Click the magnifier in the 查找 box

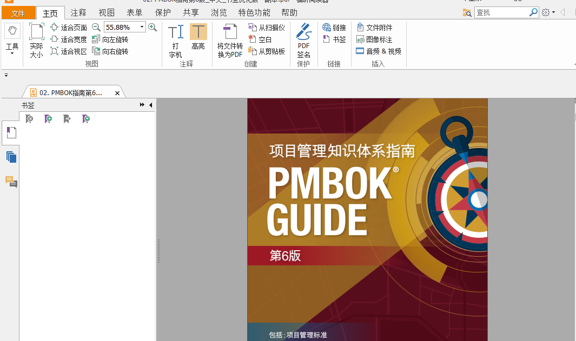[x=533, y=12]
